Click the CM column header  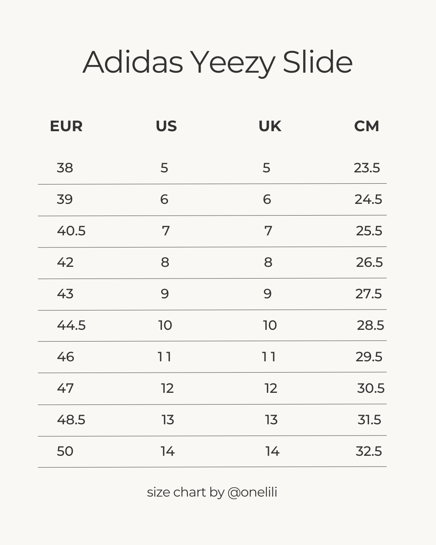367,126
